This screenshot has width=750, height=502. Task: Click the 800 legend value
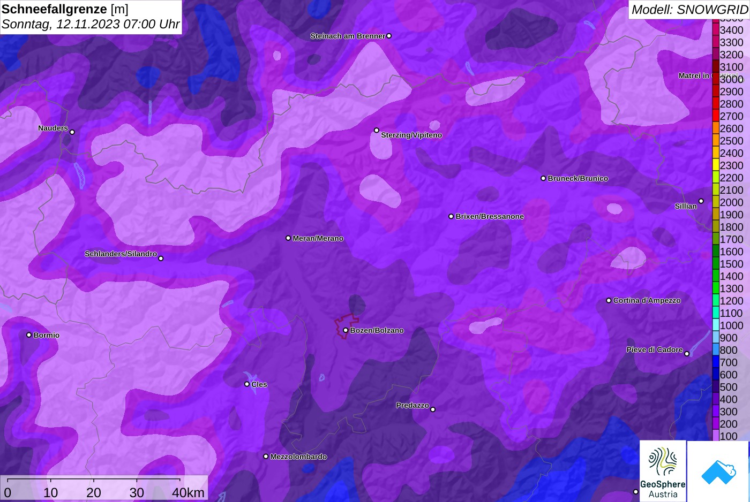pyautogui.click(x=729, y=350)
